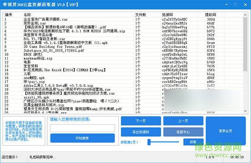Click the page number slider handle

point(149,142)
